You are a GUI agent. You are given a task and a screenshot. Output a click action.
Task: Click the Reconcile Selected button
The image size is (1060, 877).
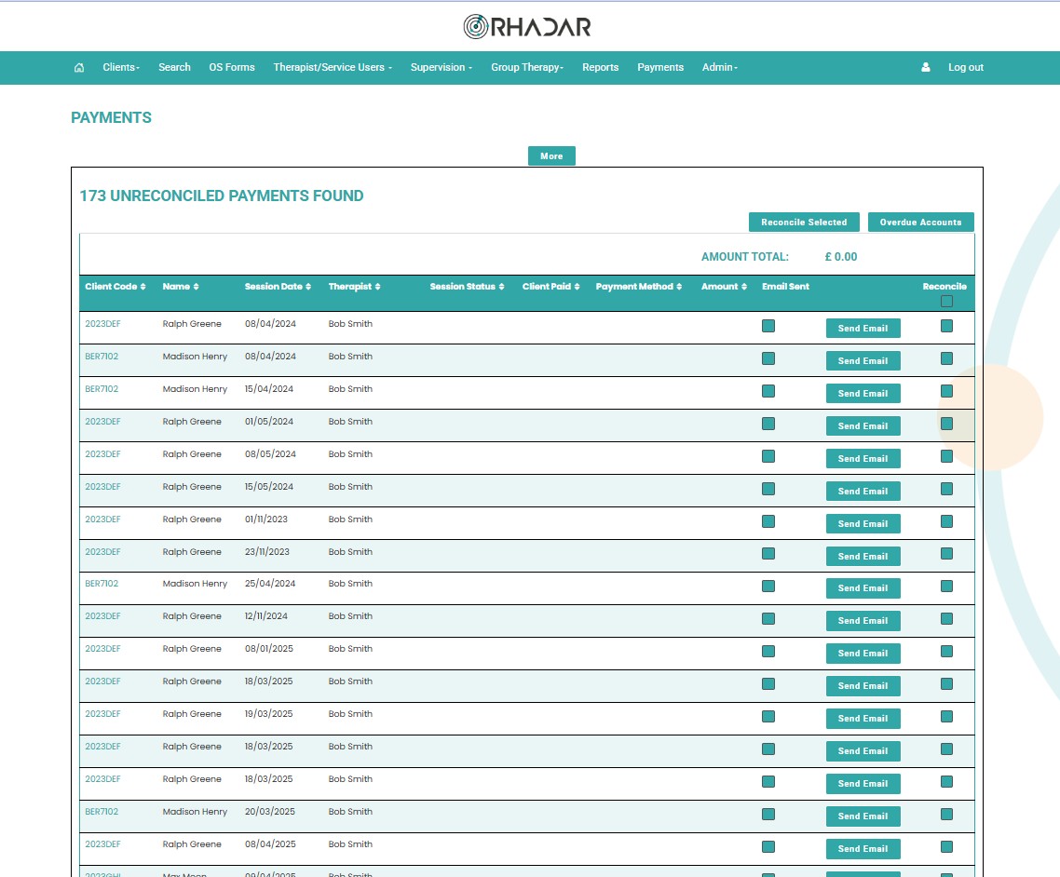pyautogui.click(x=804, y=223)
